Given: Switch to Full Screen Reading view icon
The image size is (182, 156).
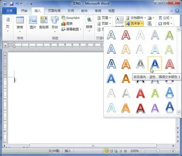Looking at the screenshot, I should click(x=111, y=151).
